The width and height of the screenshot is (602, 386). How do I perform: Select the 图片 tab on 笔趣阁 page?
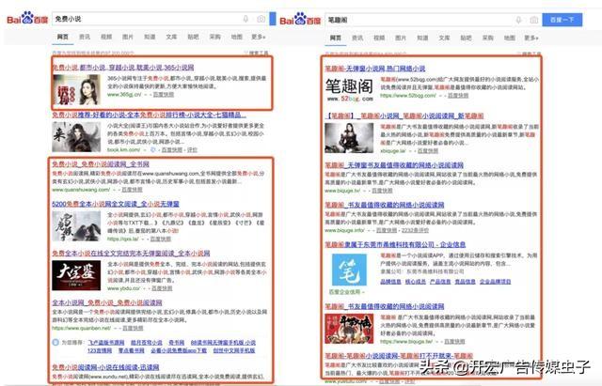coord(401,38)
